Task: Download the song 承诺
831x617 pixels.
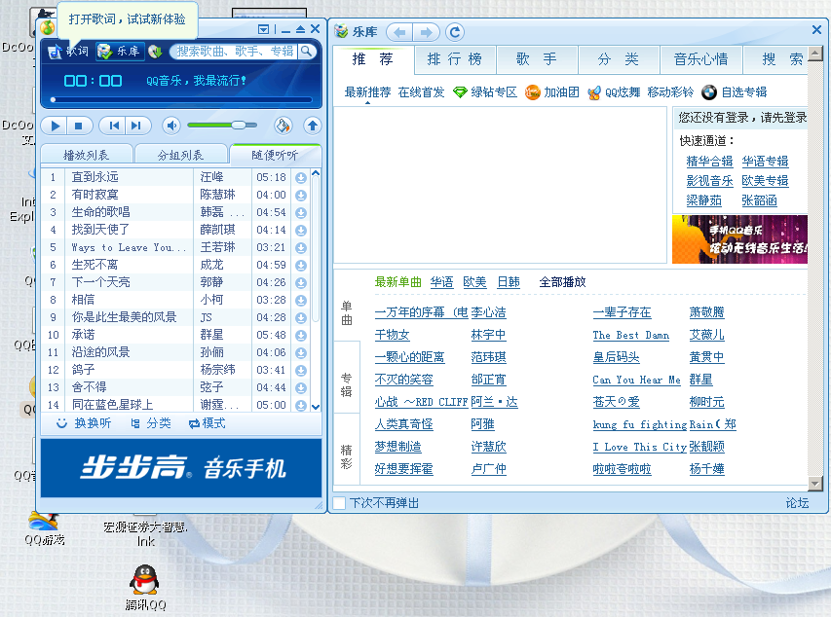Action: coord(301,335)
